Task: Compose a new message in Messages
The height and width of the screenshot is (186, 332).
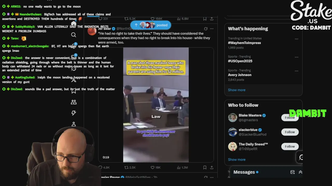Action: (x=293, y=172)
